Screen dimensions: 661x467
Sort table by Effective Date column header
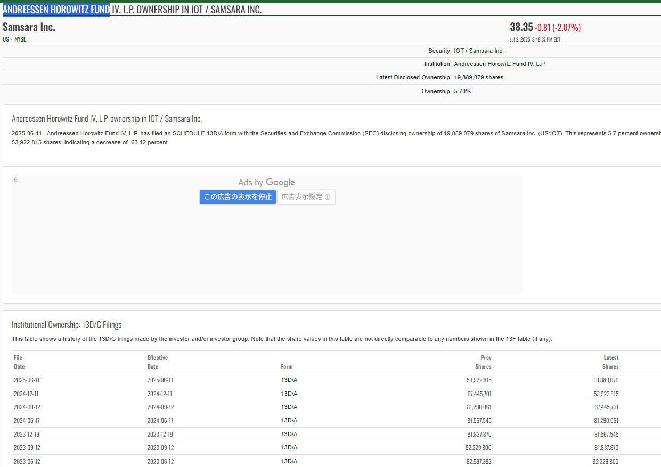[x=158, y=362]
